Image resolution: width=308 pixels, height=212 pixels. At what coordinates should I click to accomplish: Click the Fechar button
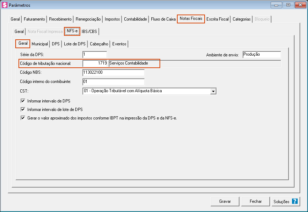255,201
